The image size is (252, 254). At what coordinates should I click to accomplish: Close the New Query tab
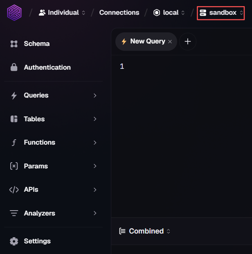click(x=170, y=42)
